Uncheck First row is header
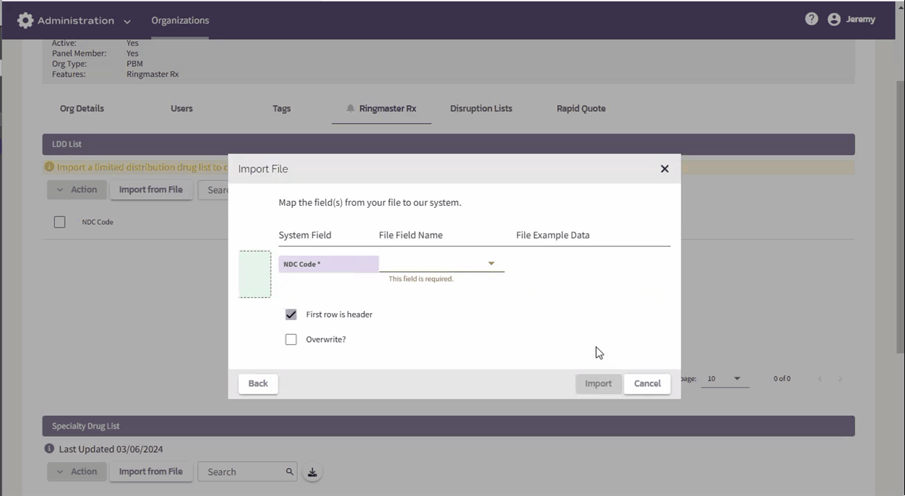Screen dimensions: 905x496 pyautogui.click(x=291, y=314)
